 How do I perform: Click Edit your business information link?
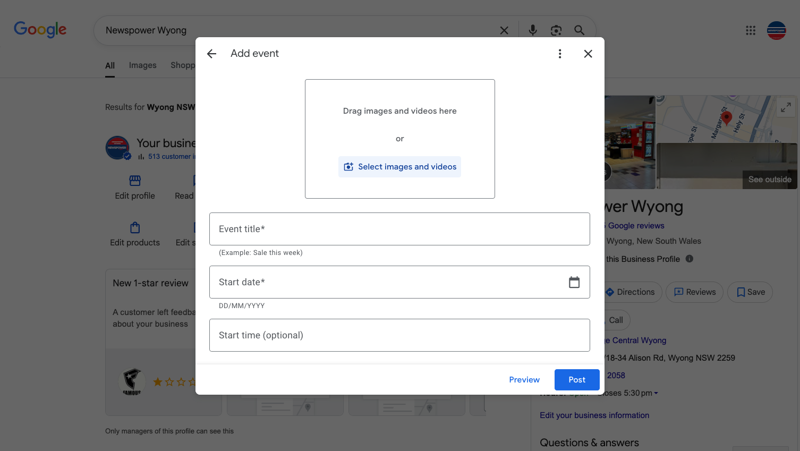coord(594,415)
